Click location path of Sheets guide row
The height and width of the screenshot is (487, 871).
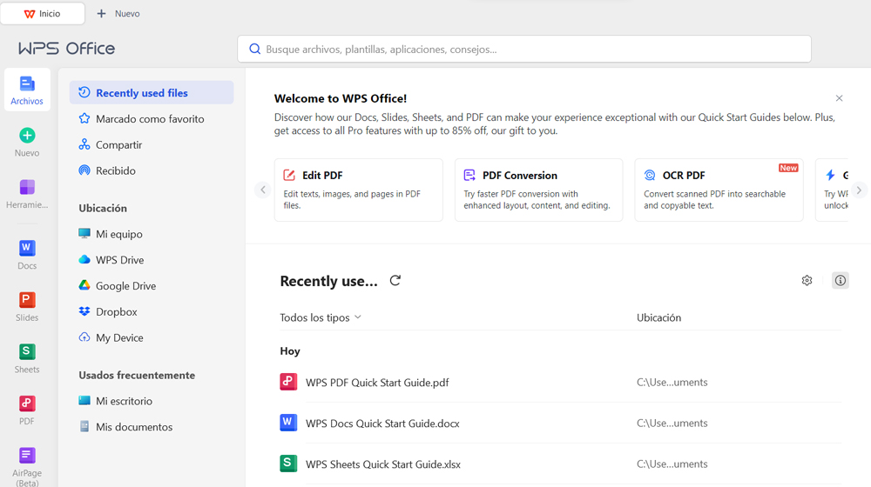point(672,464)
